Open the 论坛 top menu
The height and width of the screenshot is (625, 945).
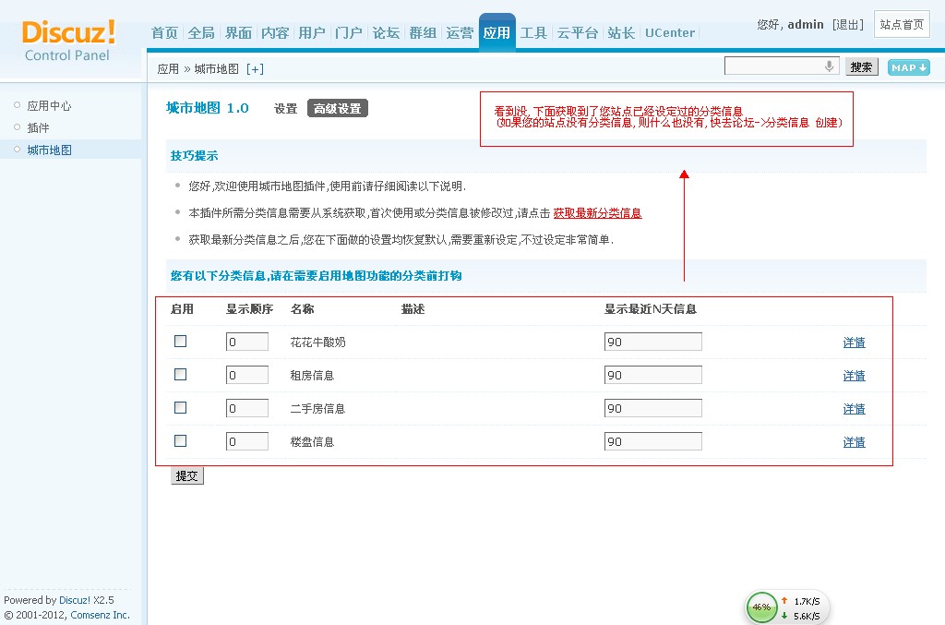coord(386,33)
